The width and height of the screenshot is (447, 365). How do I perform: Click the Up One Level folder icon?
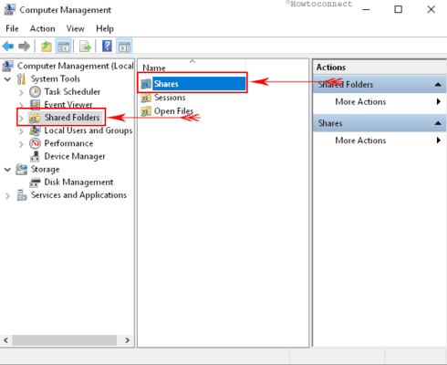47,47
